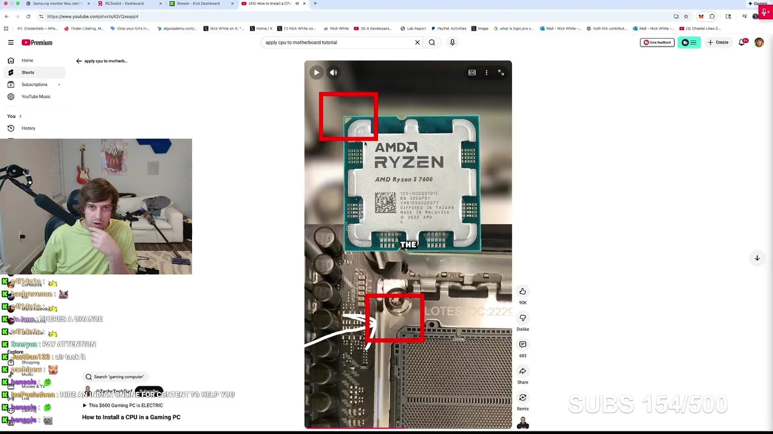Remix this Short

[x=523, y=397]
